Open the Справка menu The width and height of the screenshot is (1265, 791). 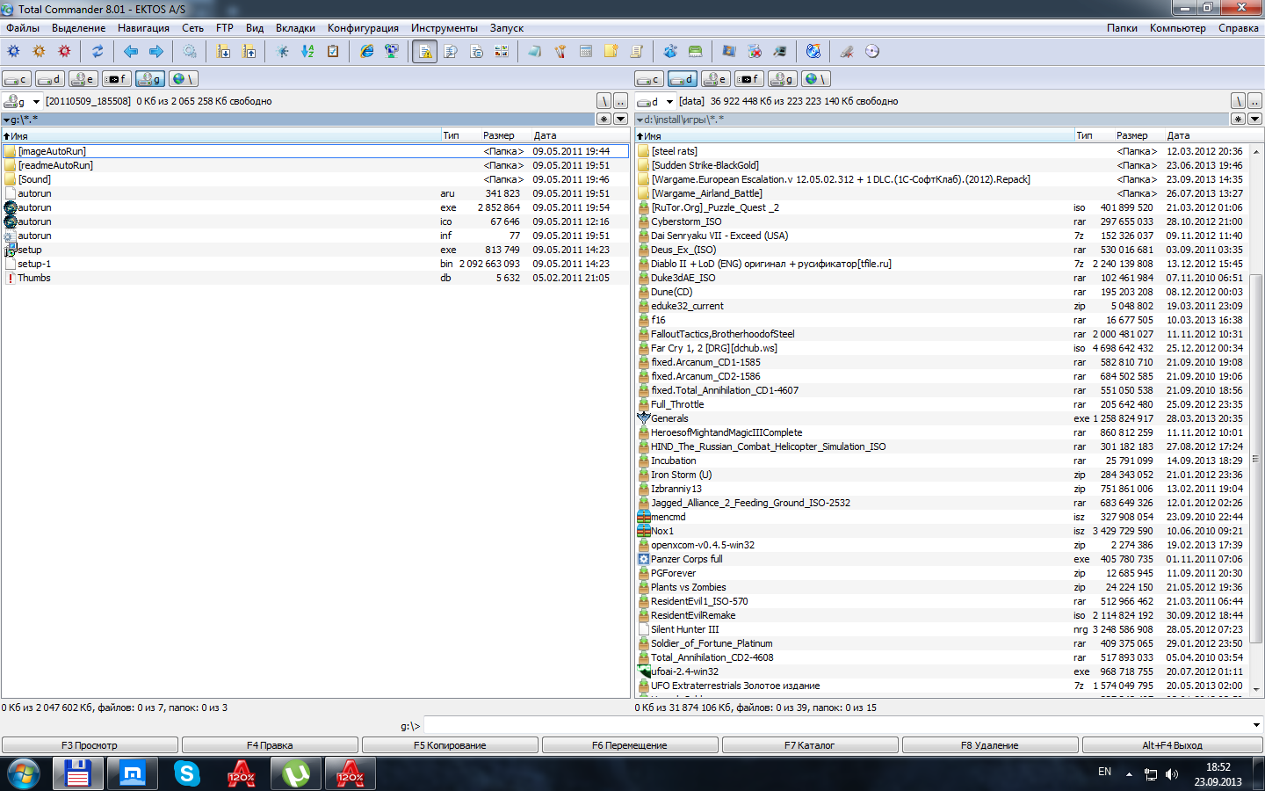pos(1239,28)
